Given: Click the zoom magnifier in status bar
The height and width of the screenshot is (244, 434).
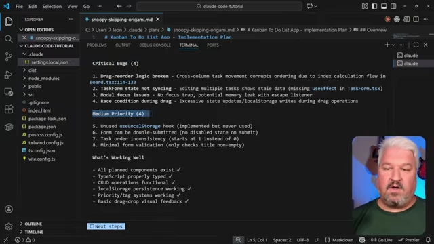Looking at the screenshot, I should point(238,239).
